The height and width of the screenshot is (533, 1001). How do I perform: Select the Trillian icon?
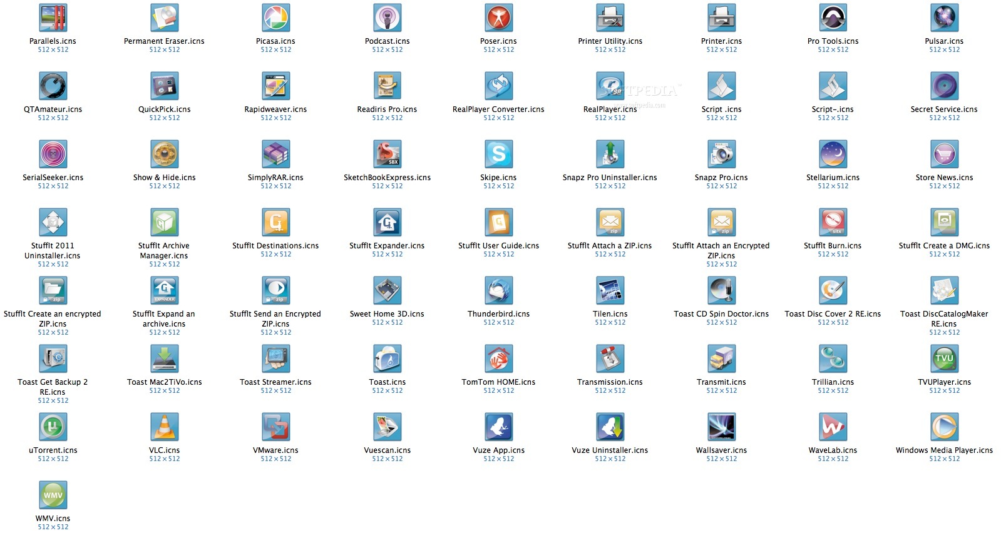833,359
